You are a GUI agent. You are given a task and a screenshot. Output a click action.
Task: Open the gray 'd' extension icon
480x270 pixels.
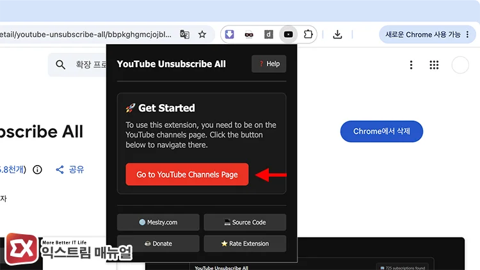pos(268,35)
